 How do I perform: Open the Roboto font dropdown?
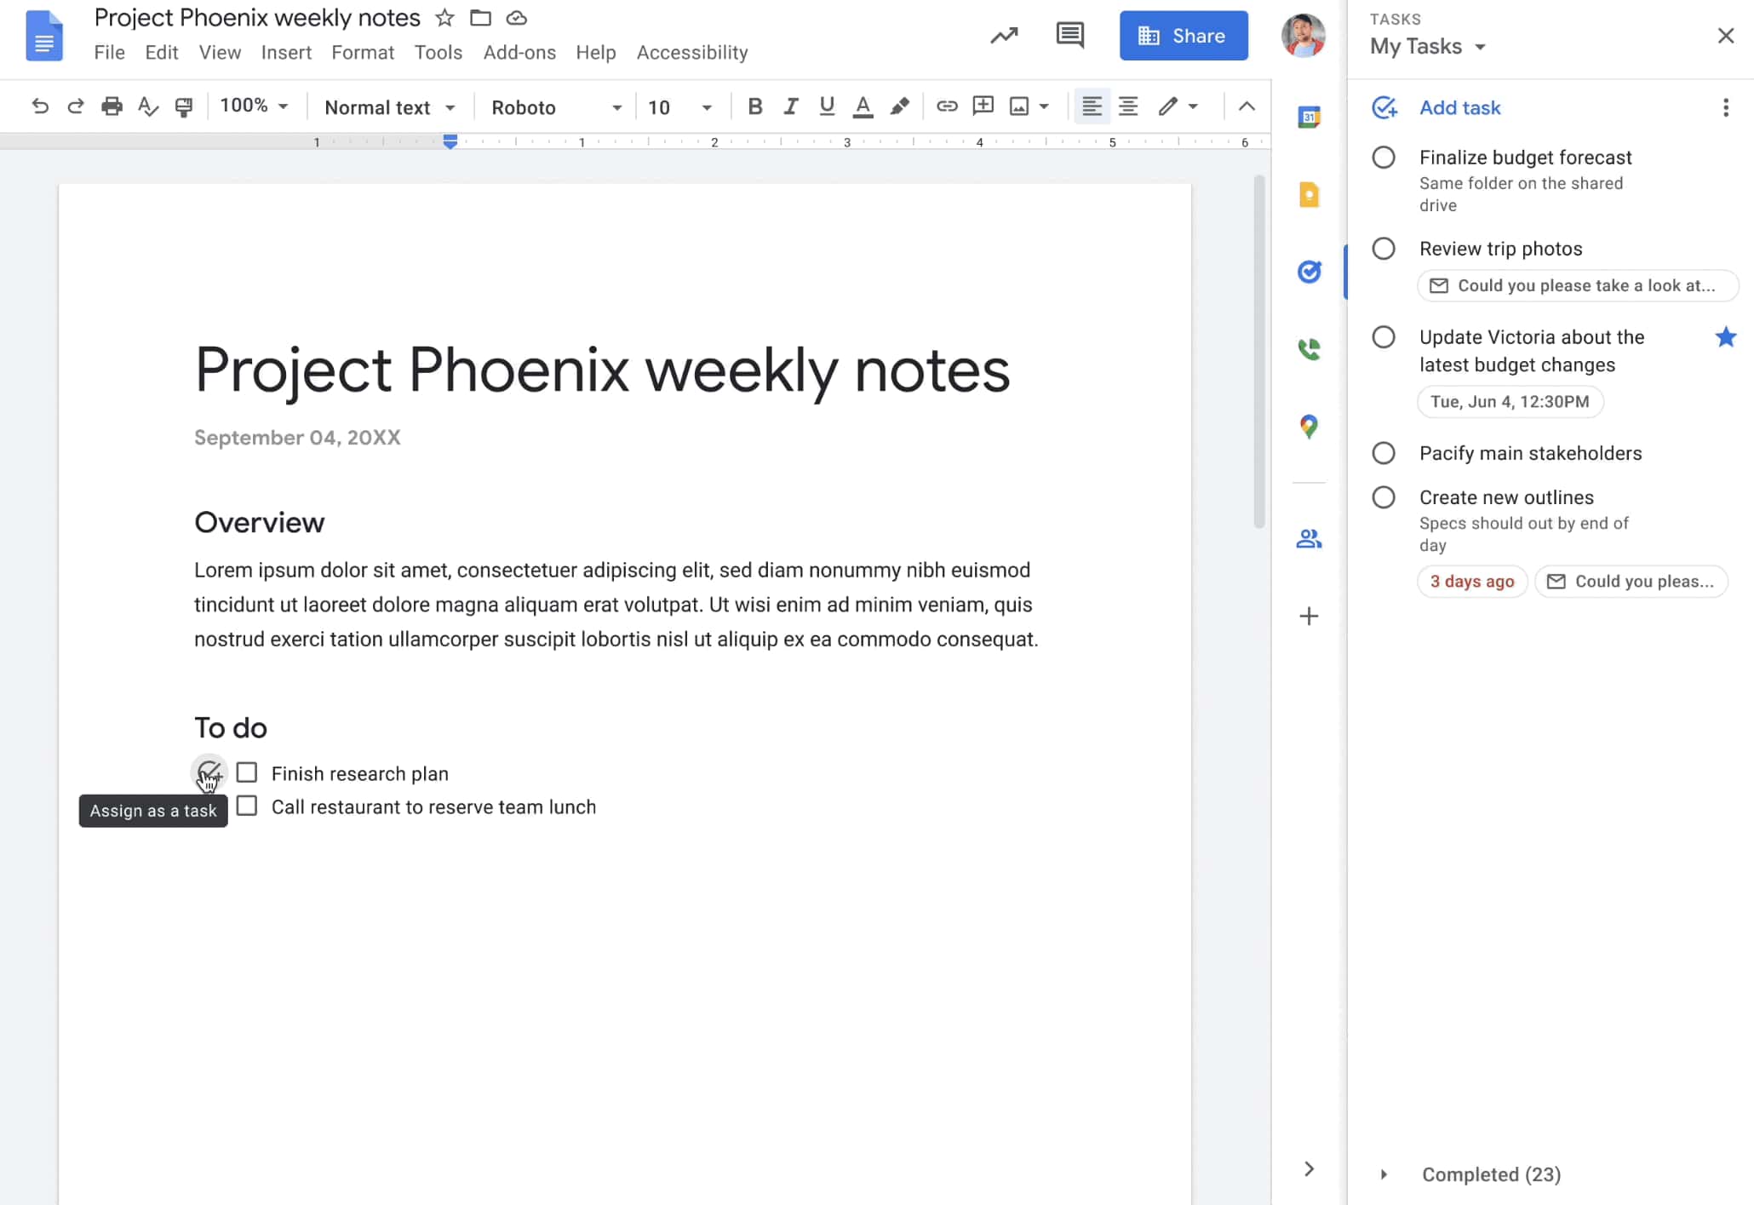(556, 107)
